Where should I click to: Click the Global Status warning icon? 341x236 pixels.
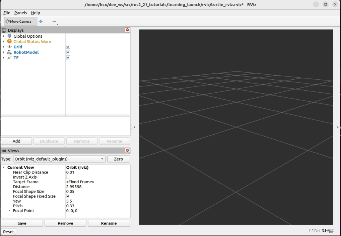tap(9, 41)
